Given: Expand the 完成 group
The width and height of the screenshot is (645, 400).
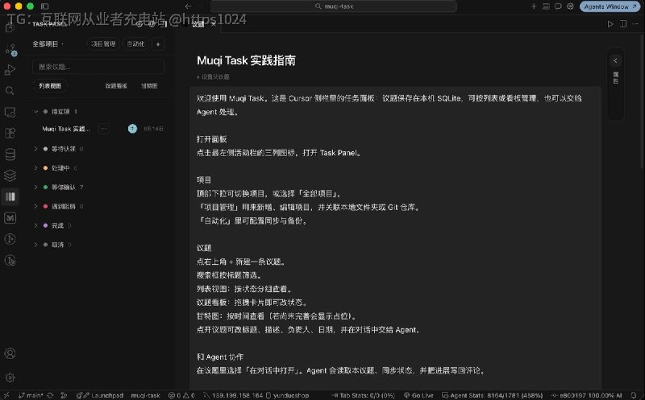Looking at the screenshot, I should [35, 225].
